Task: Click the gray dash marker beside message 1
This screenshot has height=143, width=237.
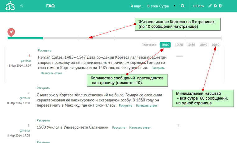Action: click(180, 56)
